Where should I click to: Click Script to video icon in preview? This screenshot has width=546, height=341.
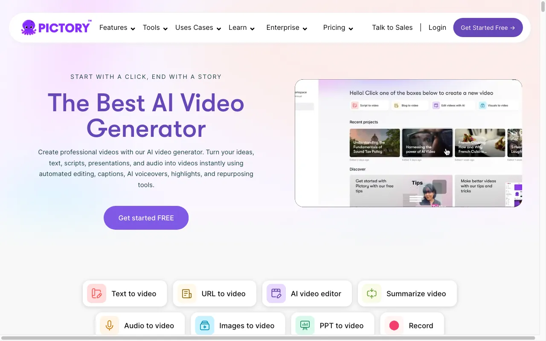coord(354,105)
